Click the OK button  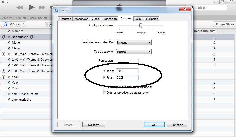coord(154,125)
